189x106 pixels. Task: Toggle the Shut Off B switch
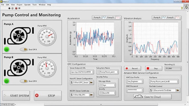(x=24, y=81)
